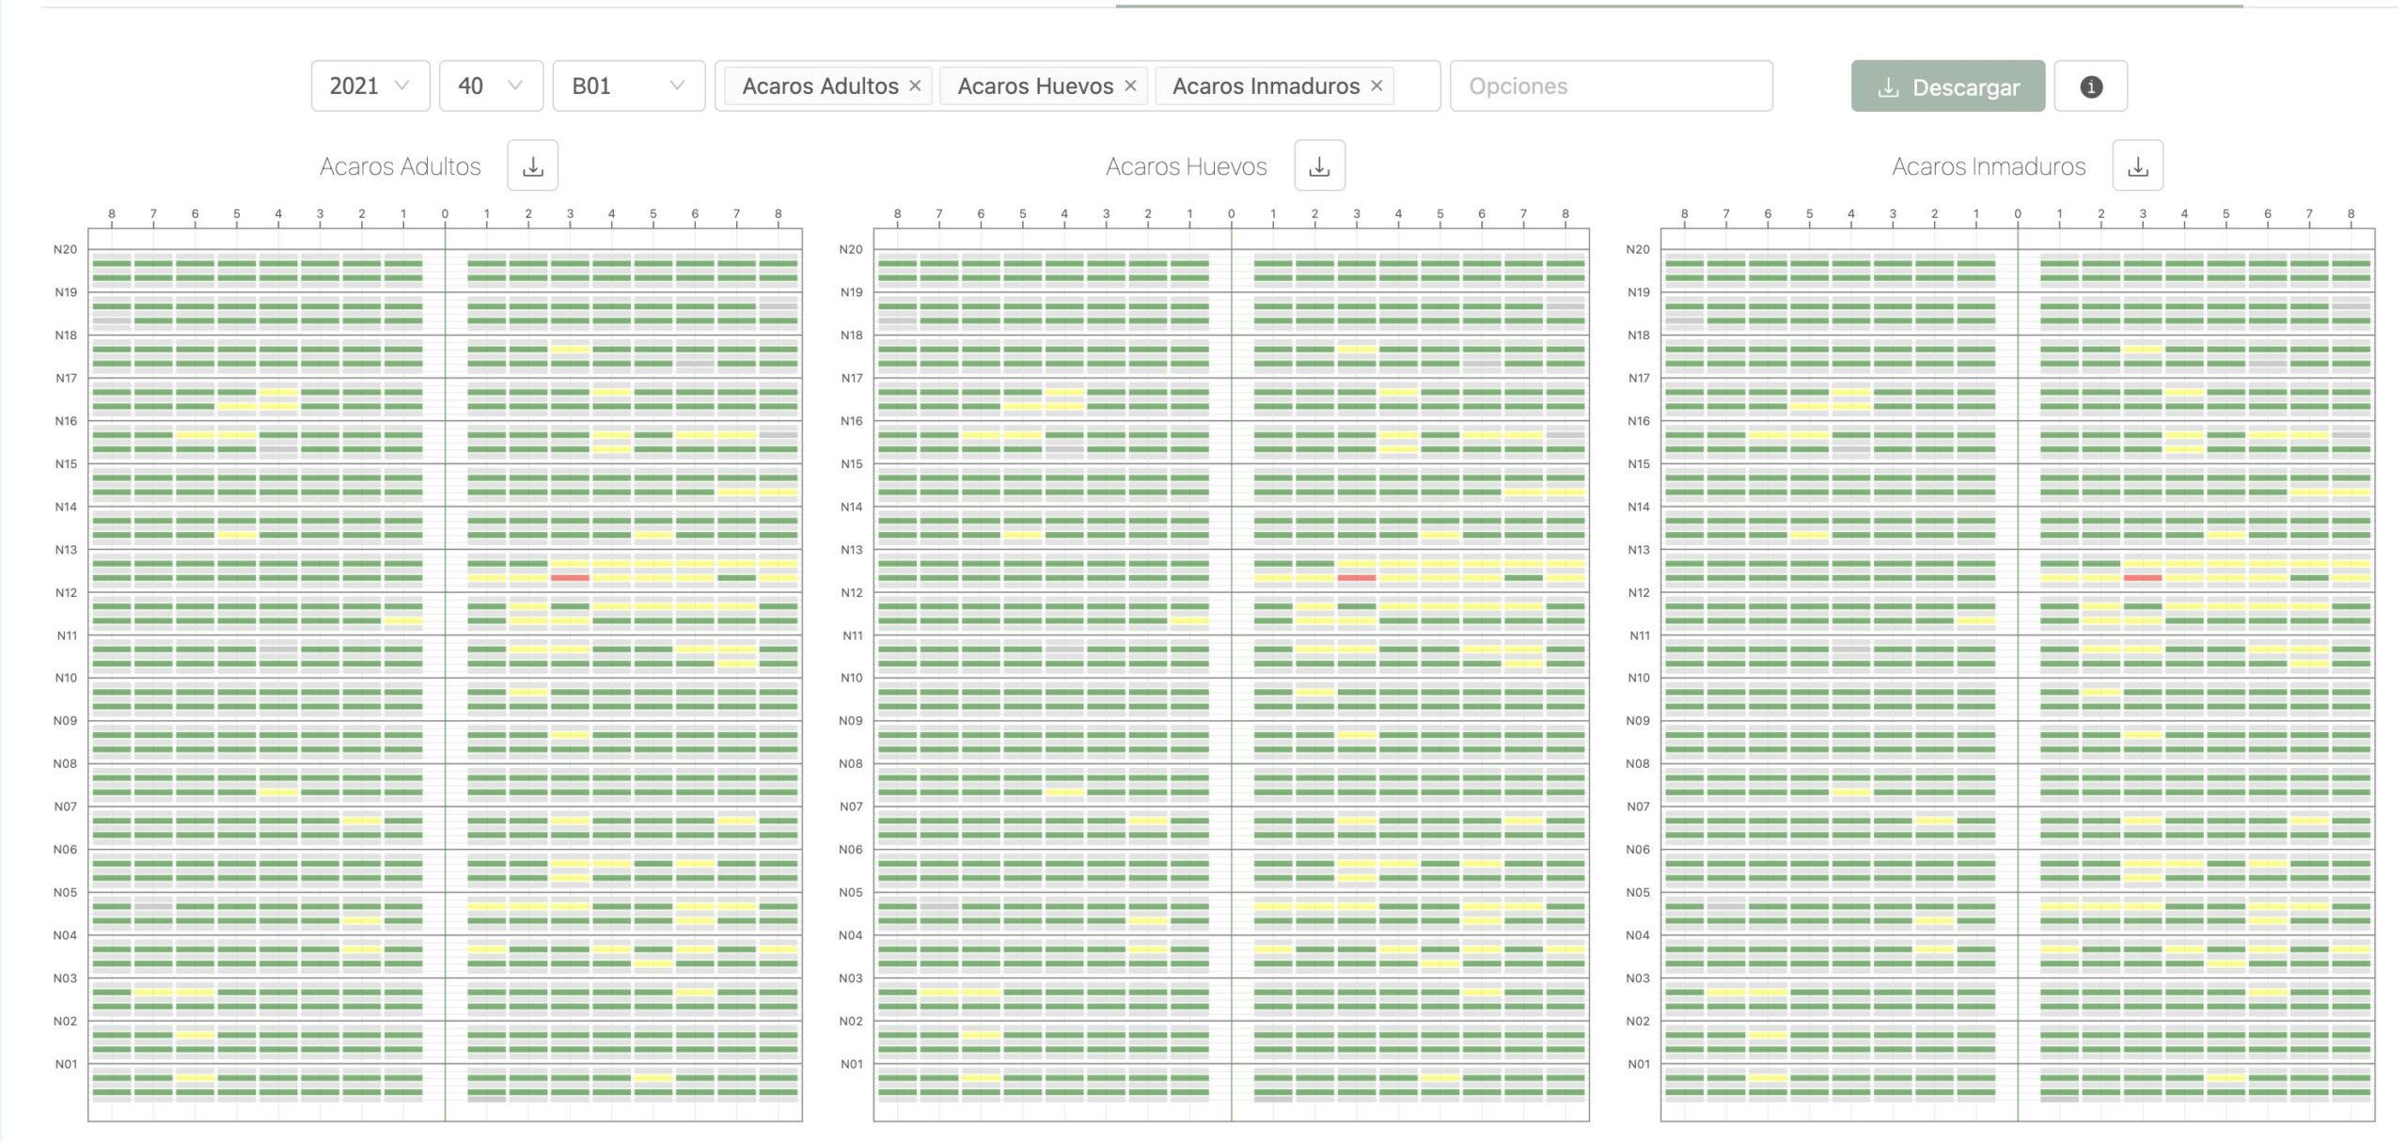Click red cell in Acaros Adultos heatmap
The height and width of the screenshot is (1142, 2407).
(570, 578)
